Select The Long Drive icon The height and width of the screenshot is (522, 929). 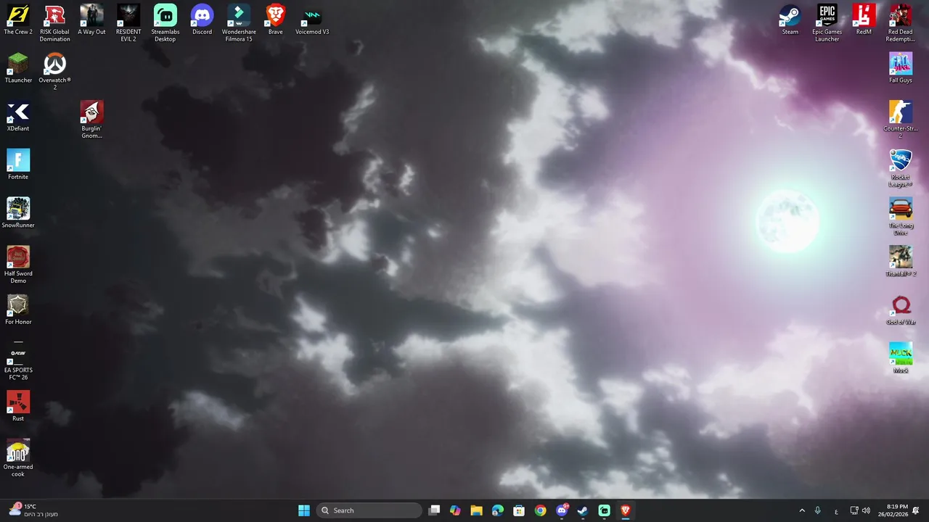coord(901,217)
